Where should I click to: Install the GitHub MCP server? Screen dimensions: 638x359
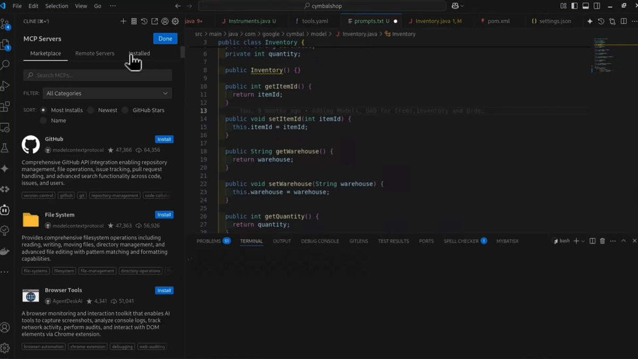(164, 139)
